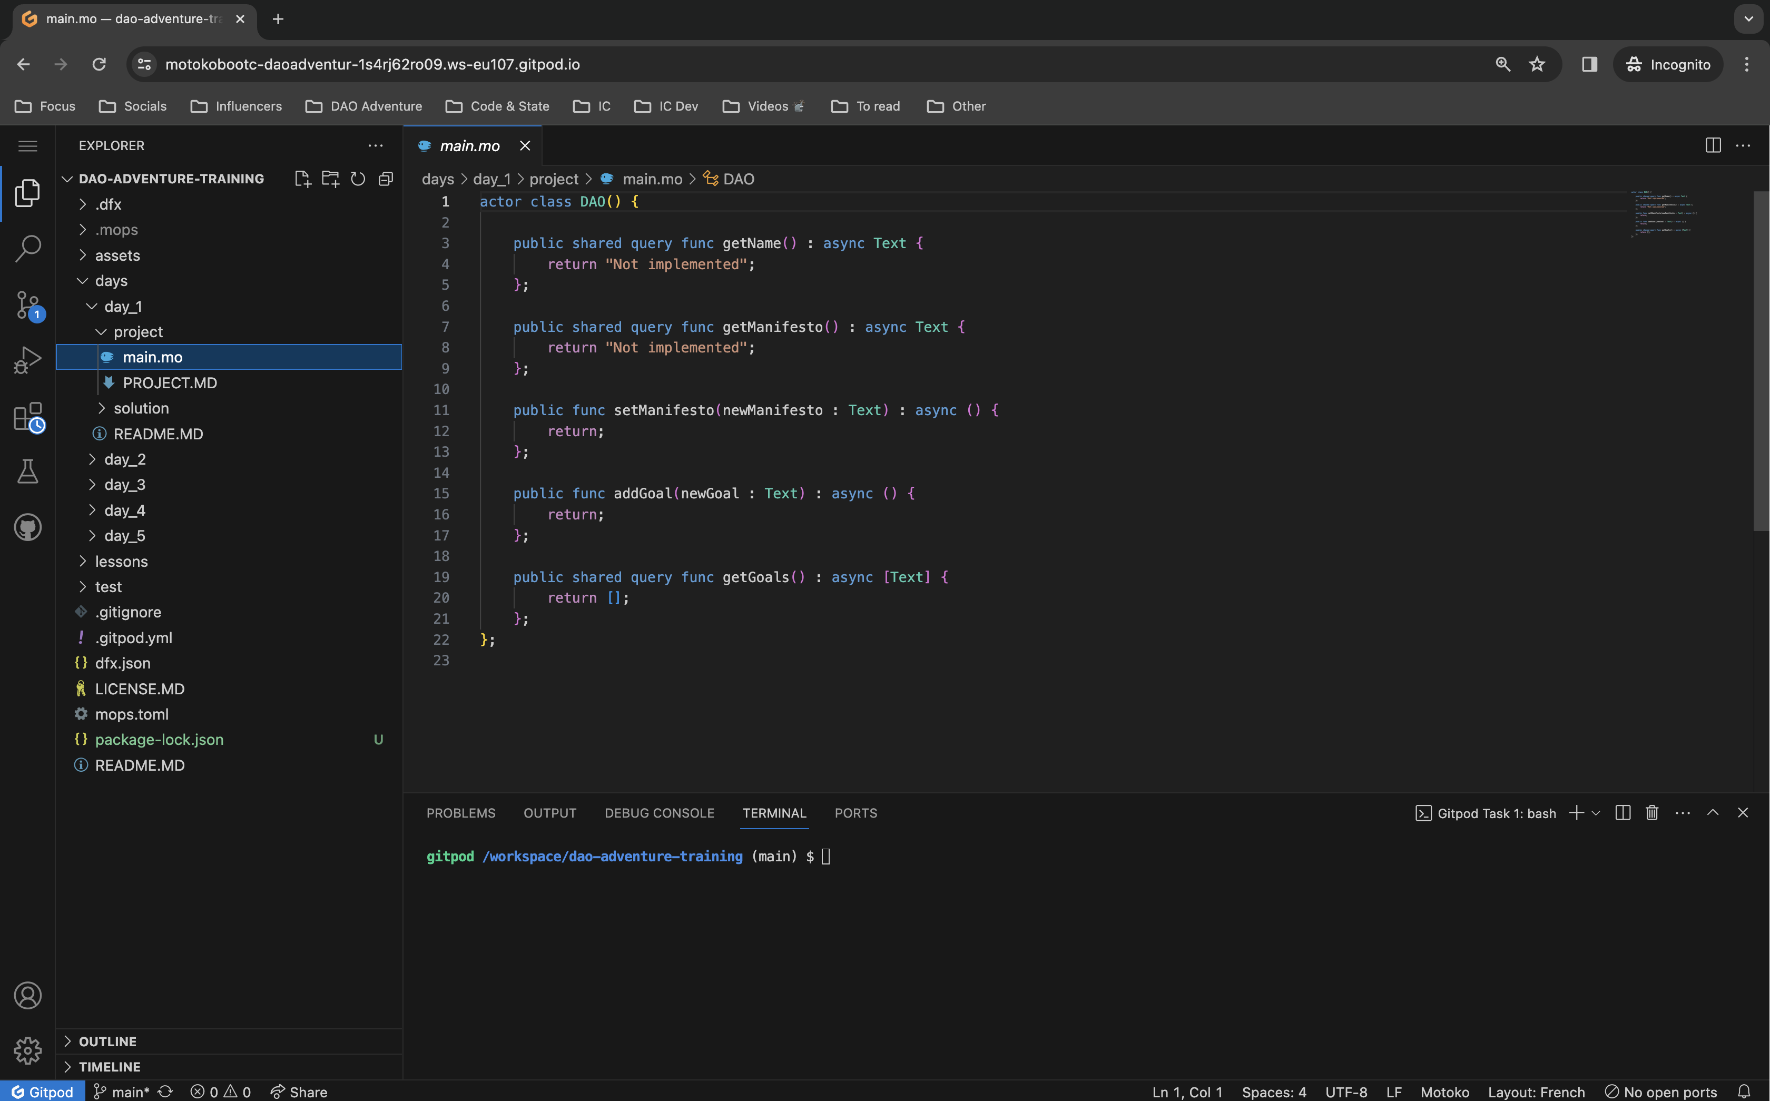Image resolution: width=1770 pixels, height=1101 pixels.
Task: Open the Explorer view in activity bar
Action: pyautogui.click(x=28, y=193)
